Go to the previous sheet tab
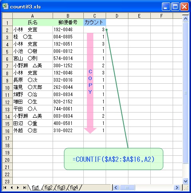The width and height of the screenshot is (191, 193). coord(12,188)
